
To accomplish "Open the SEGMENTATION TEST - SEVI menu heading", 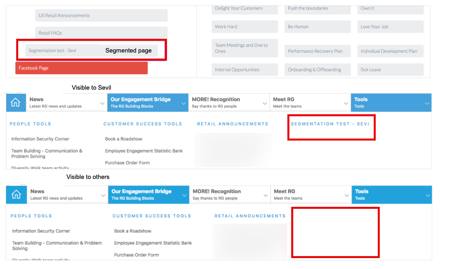I will point(330,124).
